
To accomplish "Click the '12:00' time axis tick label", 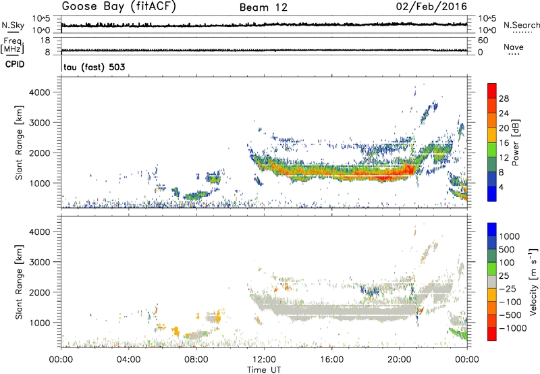I will (x=264, y=360).
